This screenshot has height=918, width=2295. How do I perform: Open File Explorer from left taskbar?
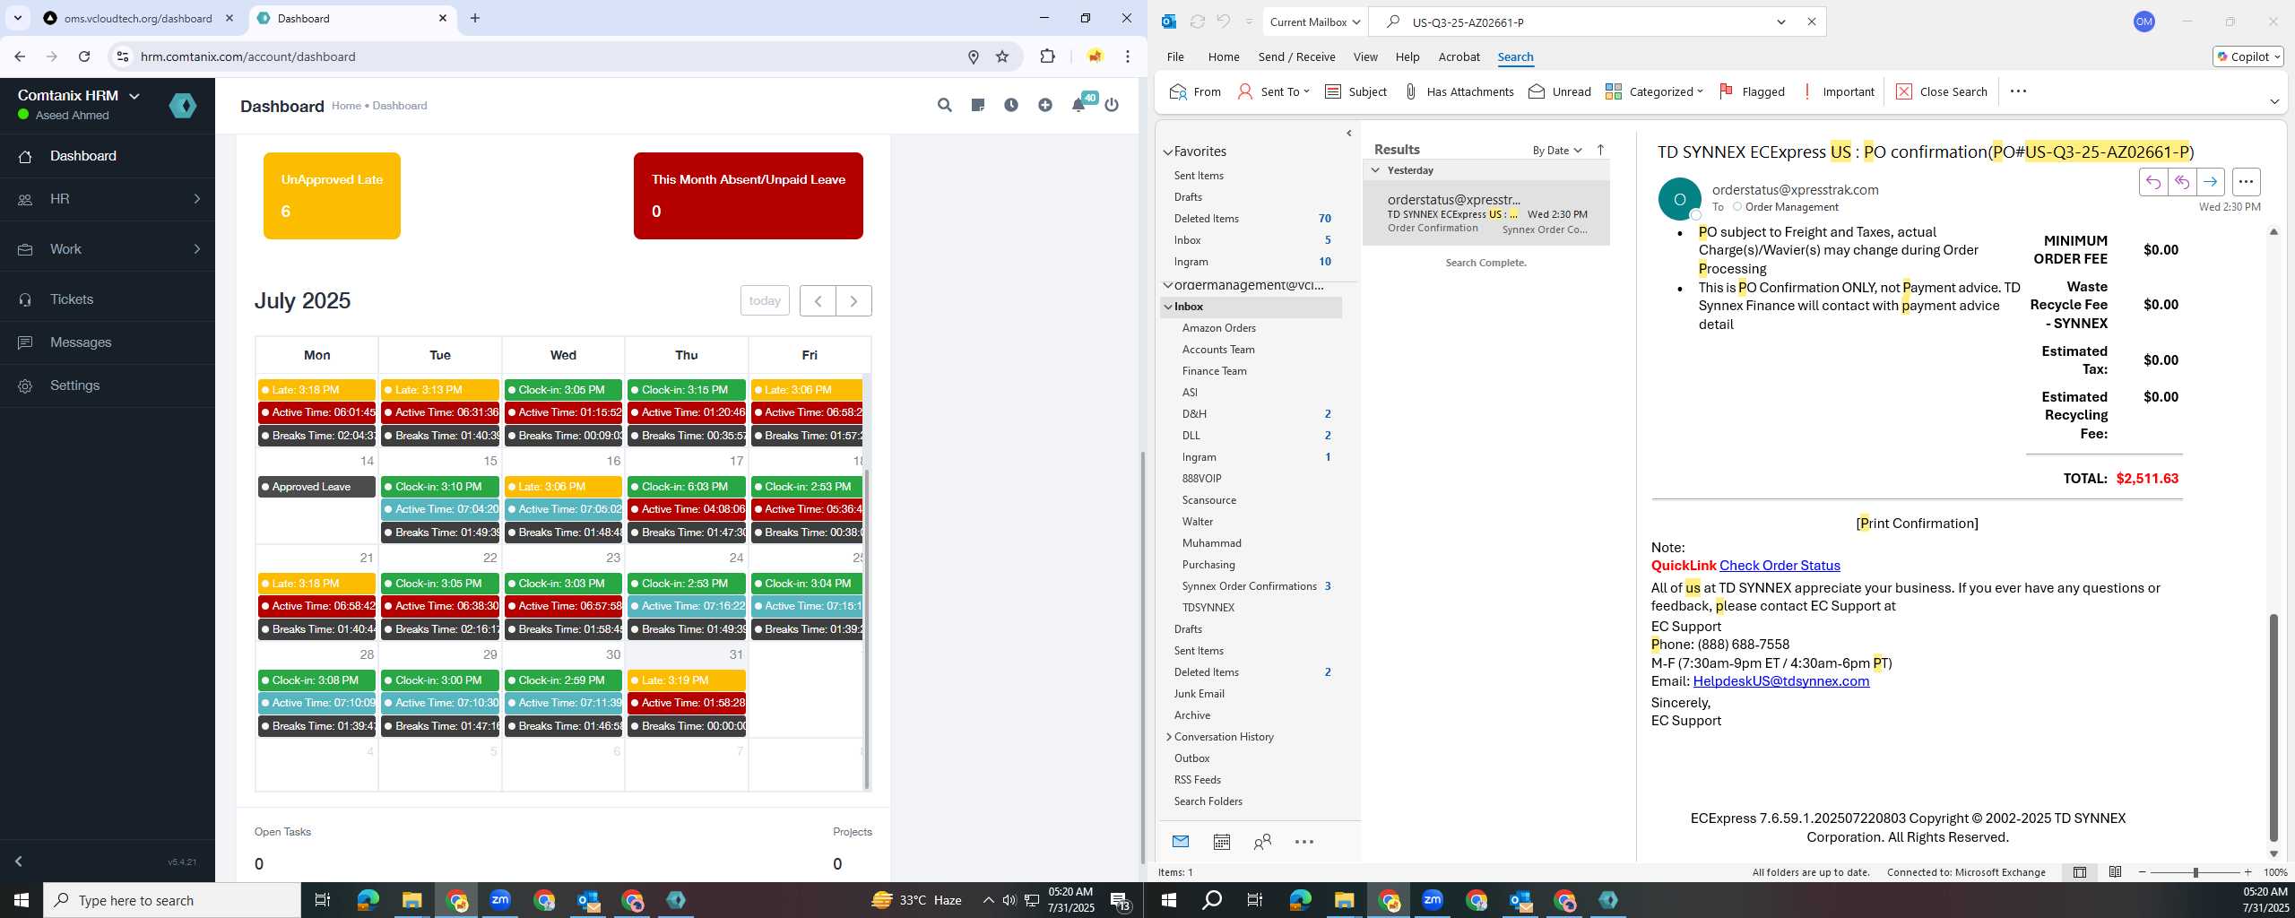[411, 900]
